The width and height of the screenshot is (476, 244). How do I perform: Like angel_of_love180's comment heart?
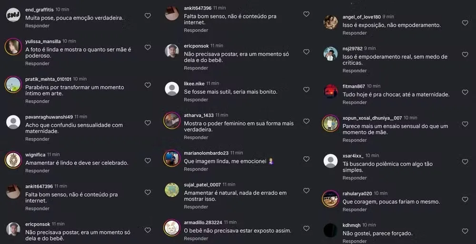tap(465, 23)
